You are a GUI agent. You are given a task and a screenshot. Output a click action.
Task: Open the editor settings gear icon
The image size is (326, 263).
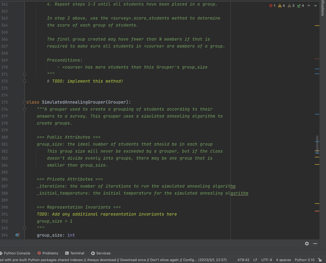[307, 243]
